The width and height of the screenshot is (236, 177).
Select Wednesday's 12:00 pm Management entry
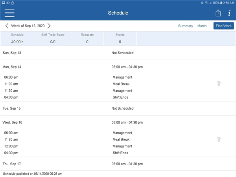tap(118, 146)
